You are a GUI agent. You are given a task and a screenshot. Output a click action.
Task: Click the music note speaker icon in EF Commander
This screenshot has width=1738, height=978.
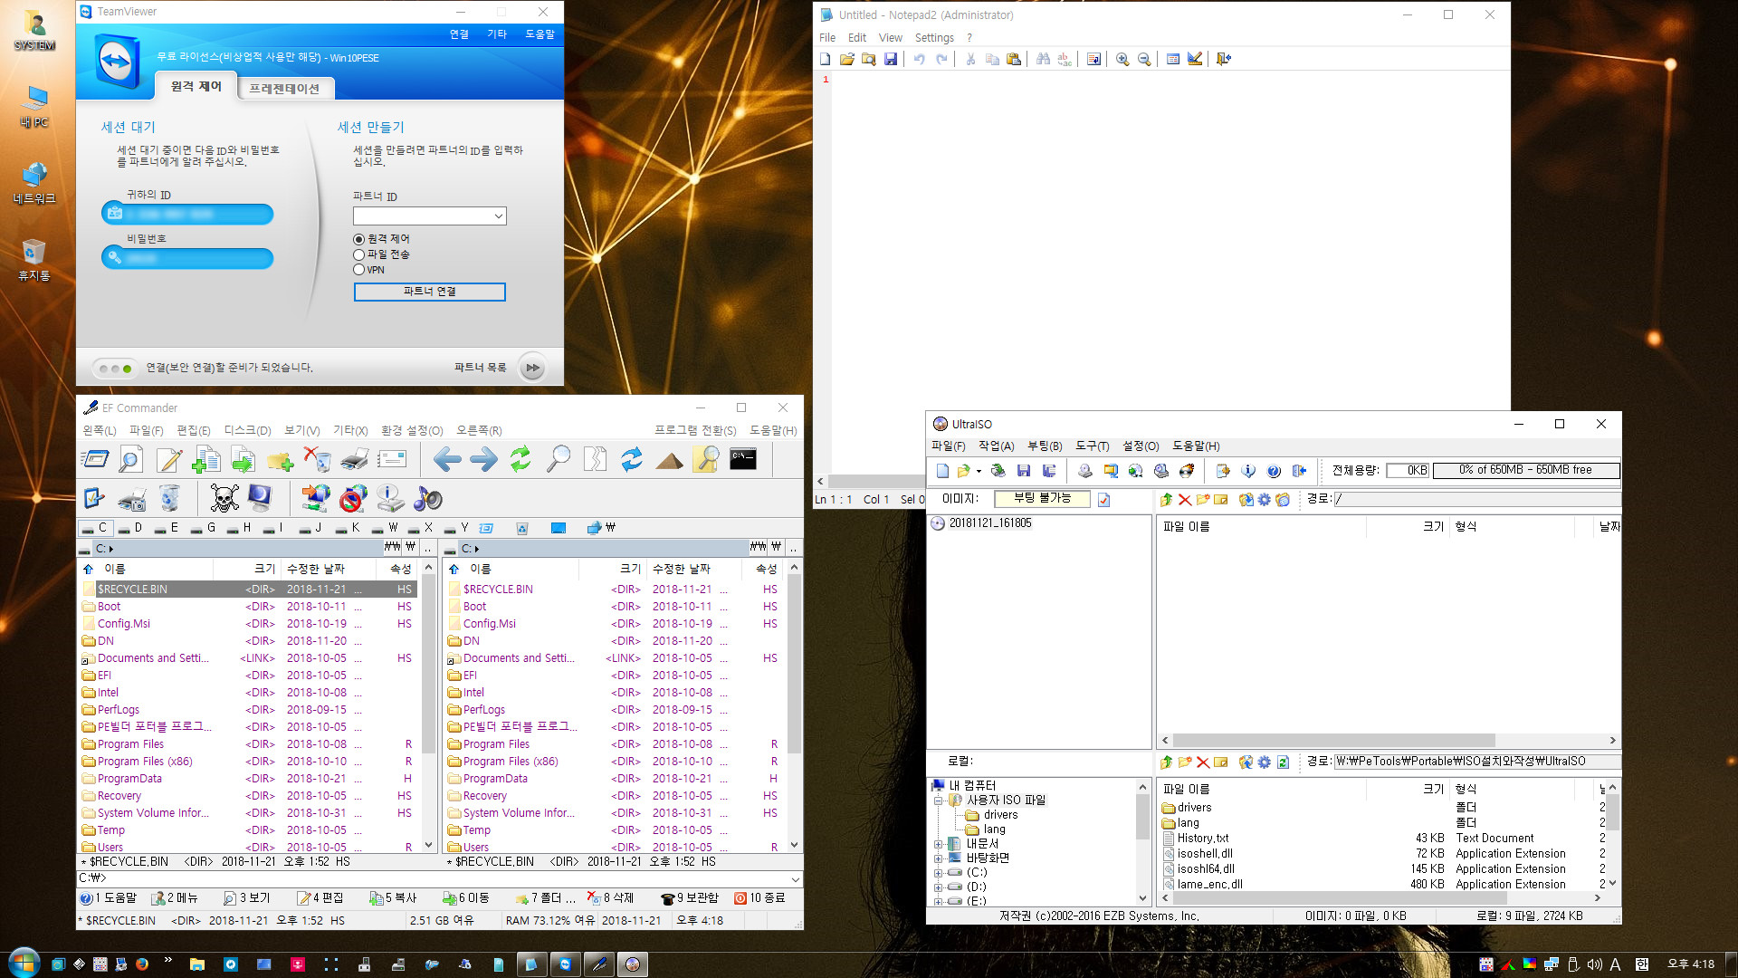click(427, 498)
